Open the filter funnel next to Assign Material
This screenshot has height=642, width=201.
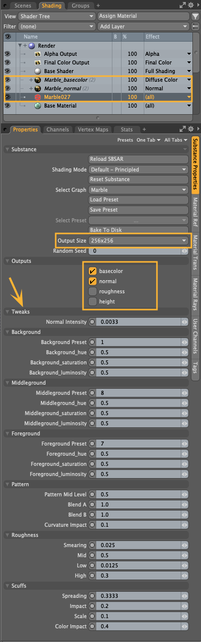196,16
